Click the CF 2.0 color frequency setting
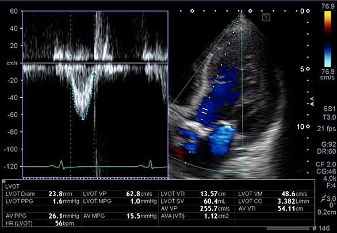The height and width of the screenshot is (233, 337). click(x=325, y=164)
